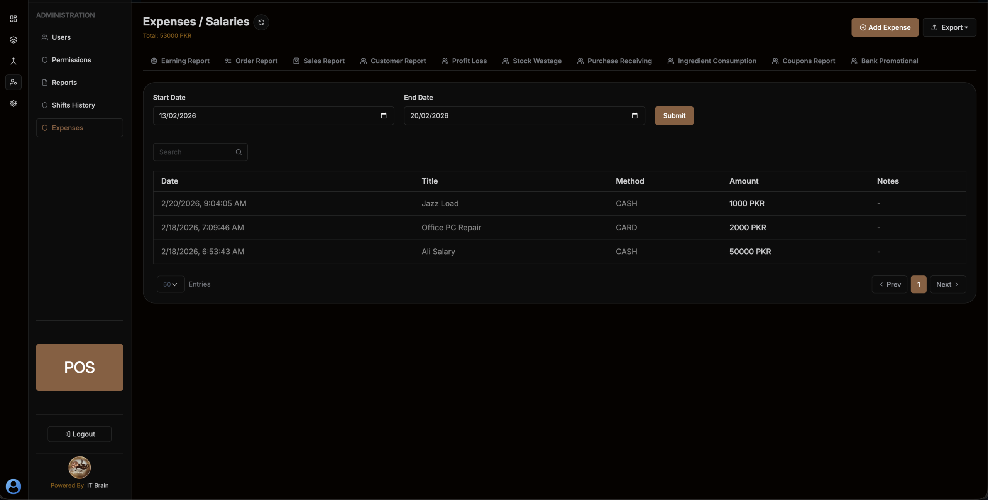Switch to the Profit Loss tab
The width and height of the screenshot is (988, 500).
point(464,61)
